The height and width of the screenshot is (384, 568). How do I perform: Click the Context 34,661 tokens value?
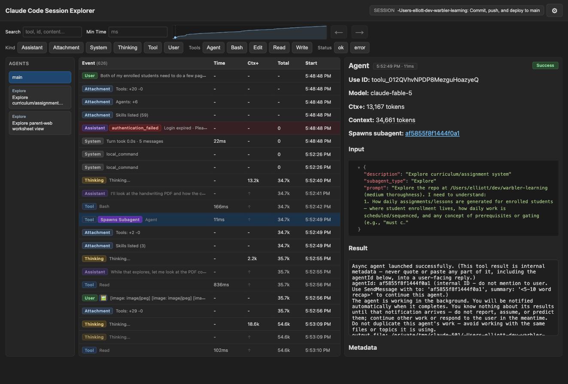395,120
